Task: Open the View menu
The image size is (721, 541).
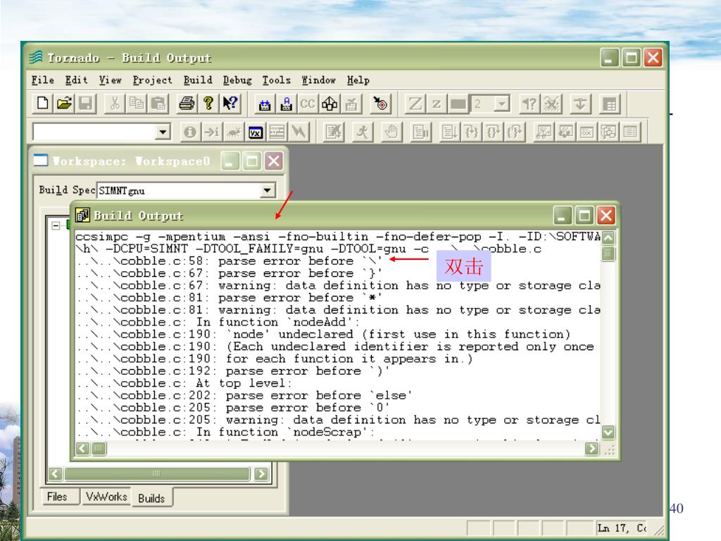Action: click(x=111, y=80)
